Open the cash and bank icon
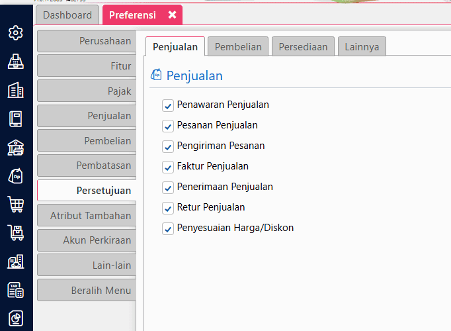The height and width of the screenshot is (331, 451). 15,148
